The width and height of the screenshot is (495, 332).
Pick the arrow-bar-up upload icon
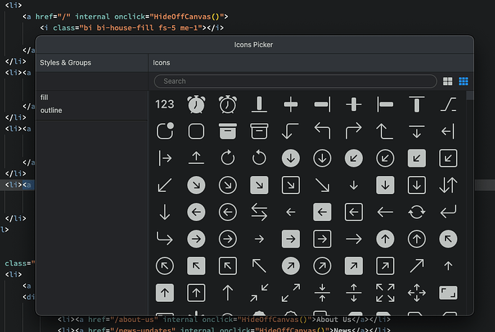pos(196,157)
